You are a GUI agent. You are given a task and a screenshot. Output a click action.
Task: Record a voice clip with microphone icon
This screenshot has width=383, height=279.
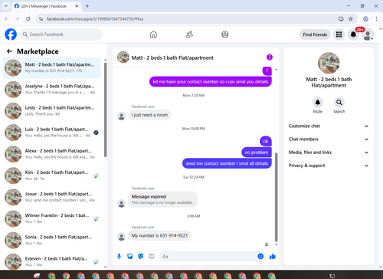119,256
